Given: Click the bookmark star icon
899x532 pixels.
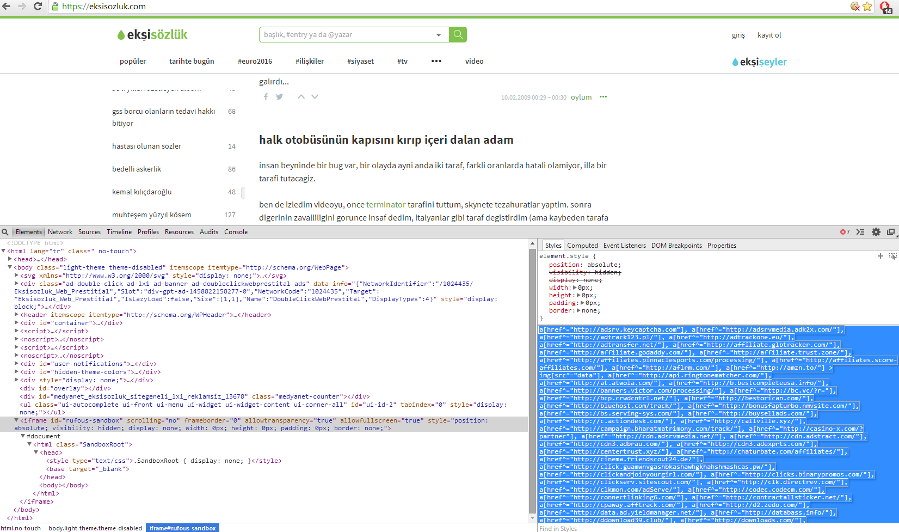Looking at the screenshot, I should (867, 7).
